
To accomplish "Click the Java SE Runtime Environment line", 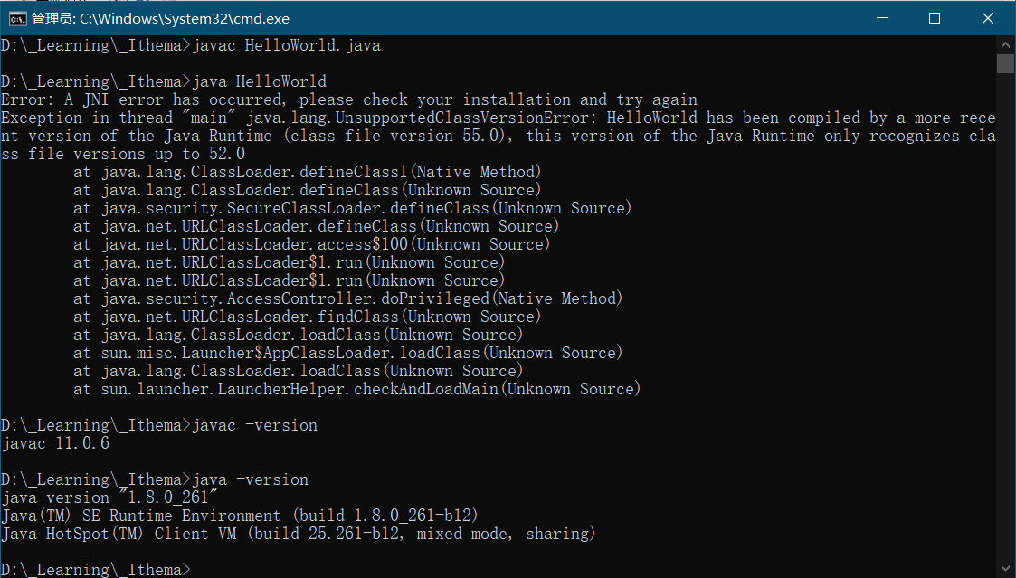I will (240, 516).
